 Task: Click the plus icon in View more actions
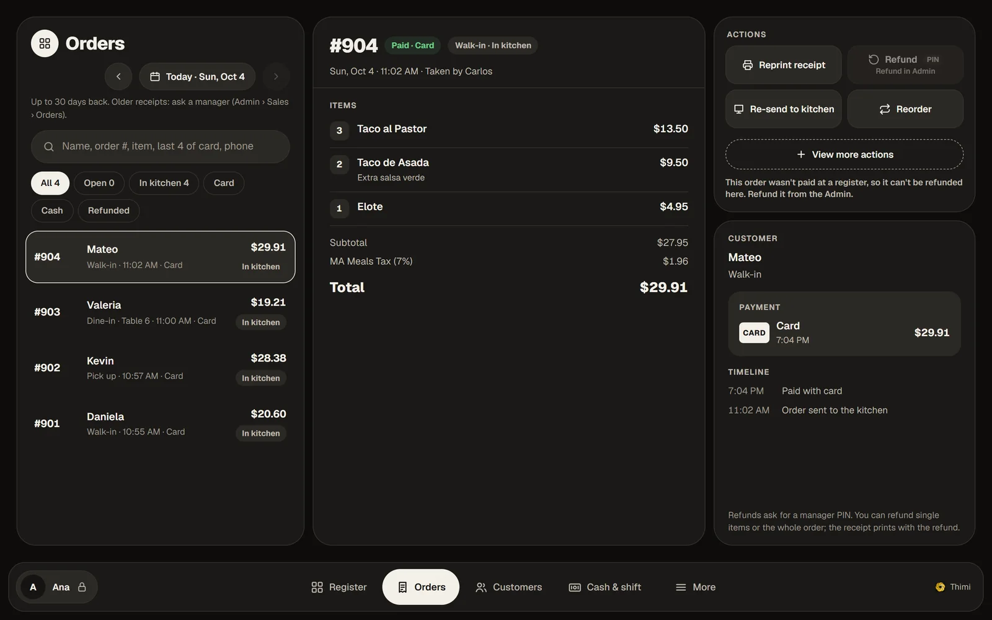(801, 154)
